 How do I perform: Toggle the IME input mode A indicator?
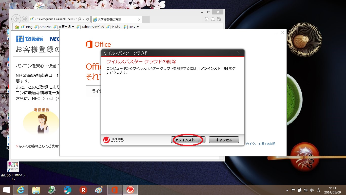tap(319, 190)
